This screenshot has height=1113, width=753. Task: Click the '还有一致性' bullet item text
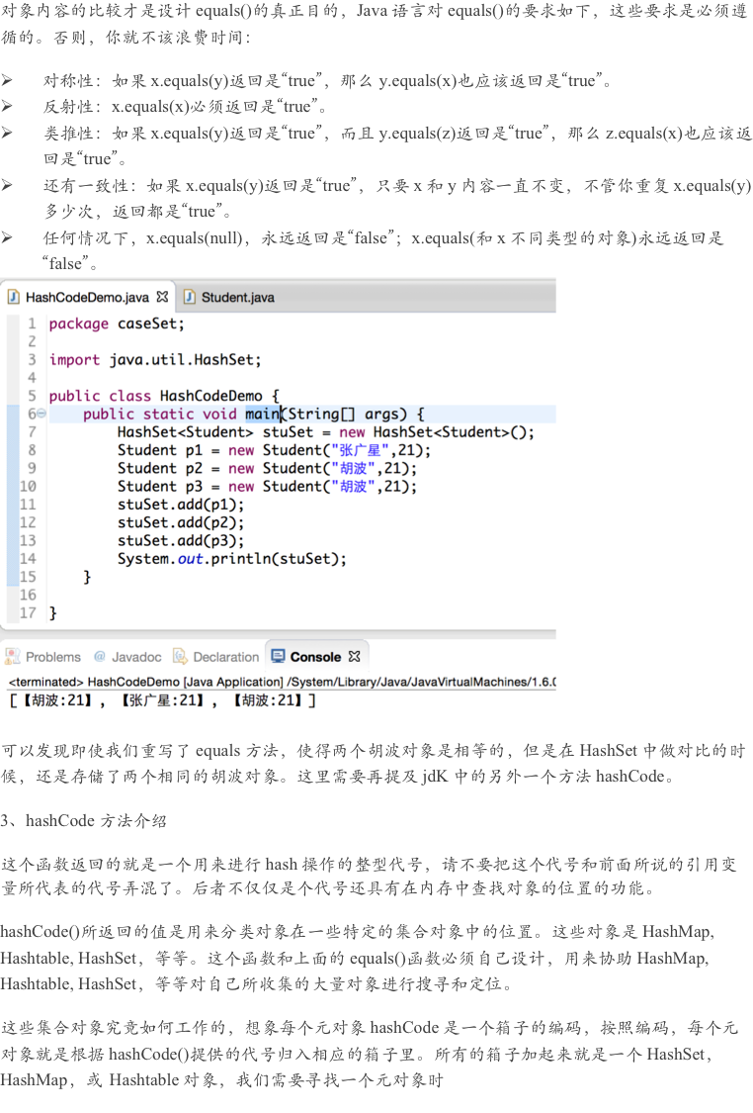pyautogui.click(x=397, y=198)
